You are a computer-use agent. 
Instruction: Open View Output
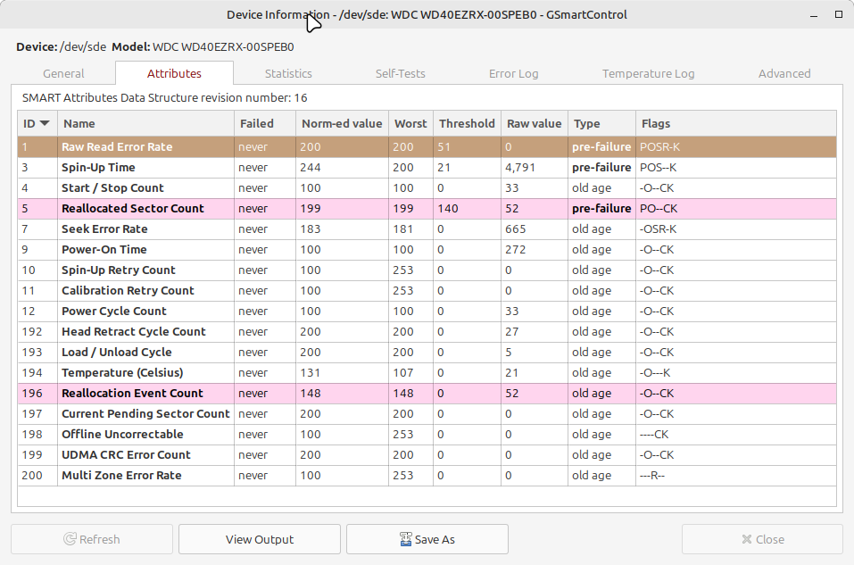260,539
